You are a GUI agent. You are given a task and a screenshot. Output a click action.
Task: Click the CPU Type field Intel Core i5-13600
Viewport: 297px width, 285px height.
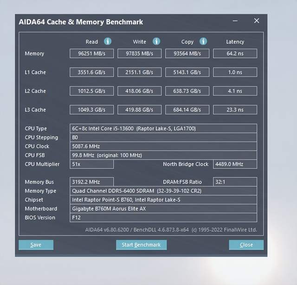click(163, 129)
